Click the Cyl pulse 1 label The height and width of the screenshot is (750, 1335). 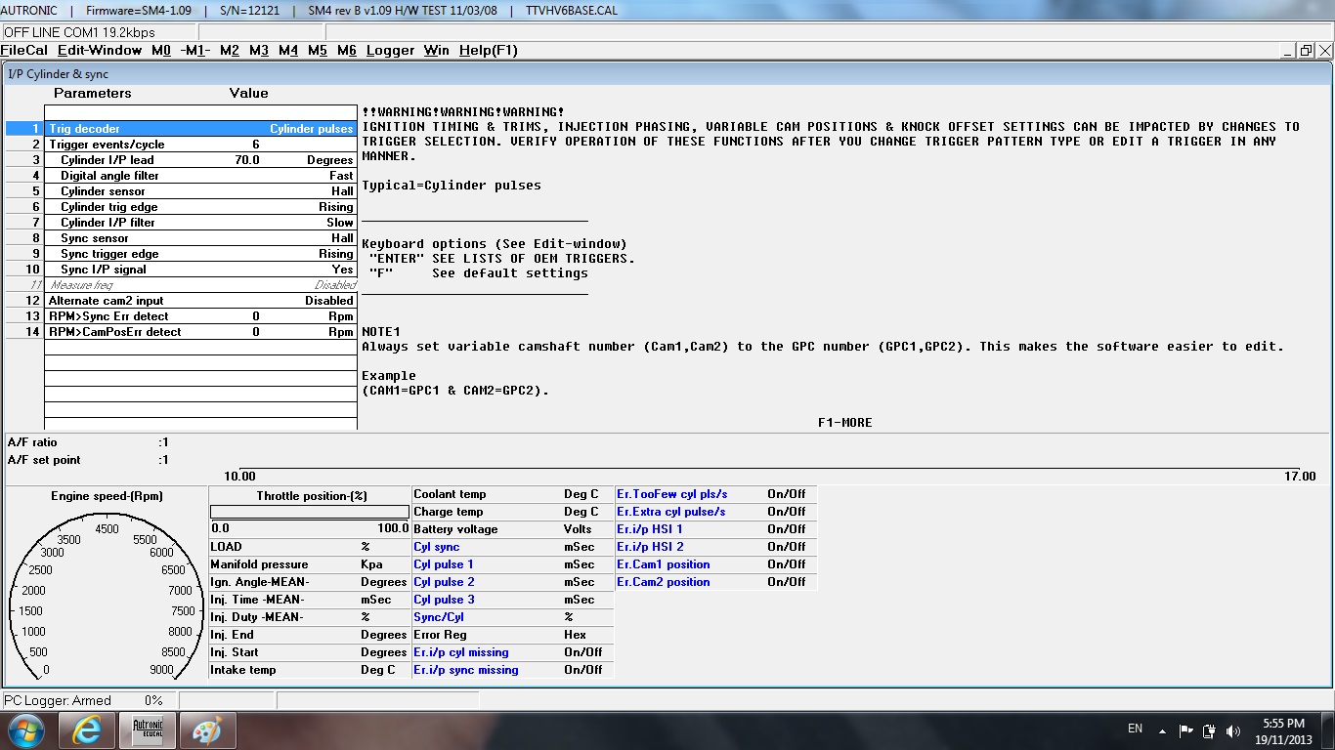point(444,564)
